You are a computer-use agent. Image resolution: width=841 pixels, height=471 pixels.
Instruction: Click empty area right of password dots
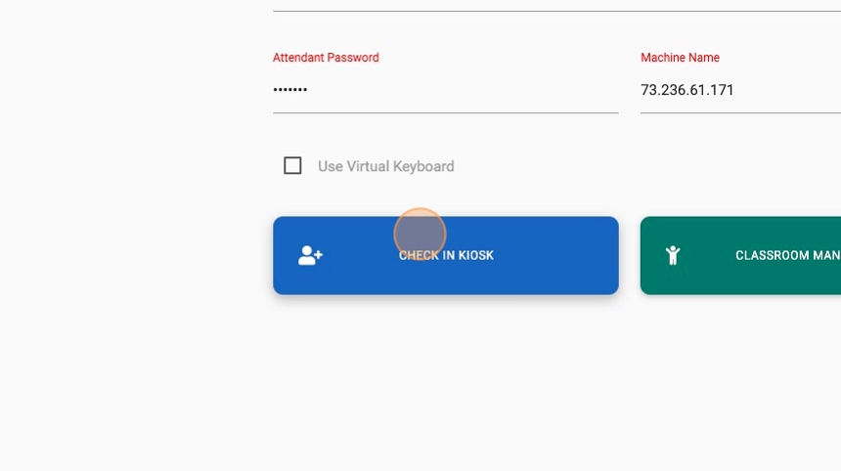pyautogui.click(x=469, y=90)
